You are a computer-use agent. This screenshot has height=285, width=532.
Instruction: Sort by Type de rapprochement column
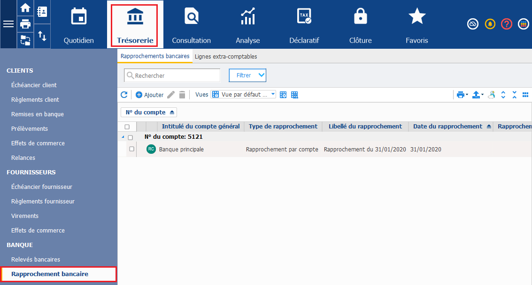tap(283, 127)
